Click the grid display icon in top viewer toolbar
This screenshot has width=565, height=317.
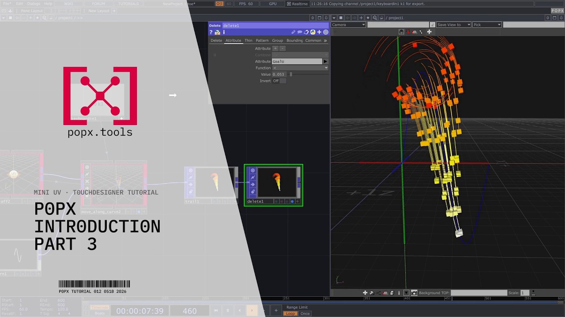coord(414,32)
